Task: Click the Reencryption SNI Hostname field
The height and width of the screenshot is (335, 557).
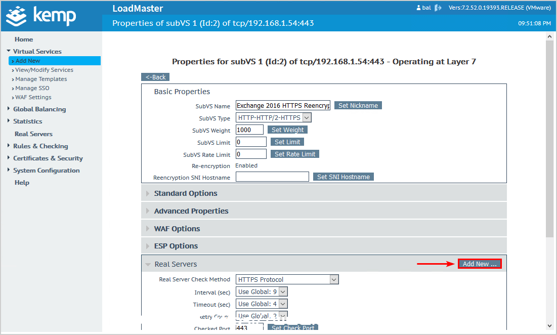Action: (272, 177)
